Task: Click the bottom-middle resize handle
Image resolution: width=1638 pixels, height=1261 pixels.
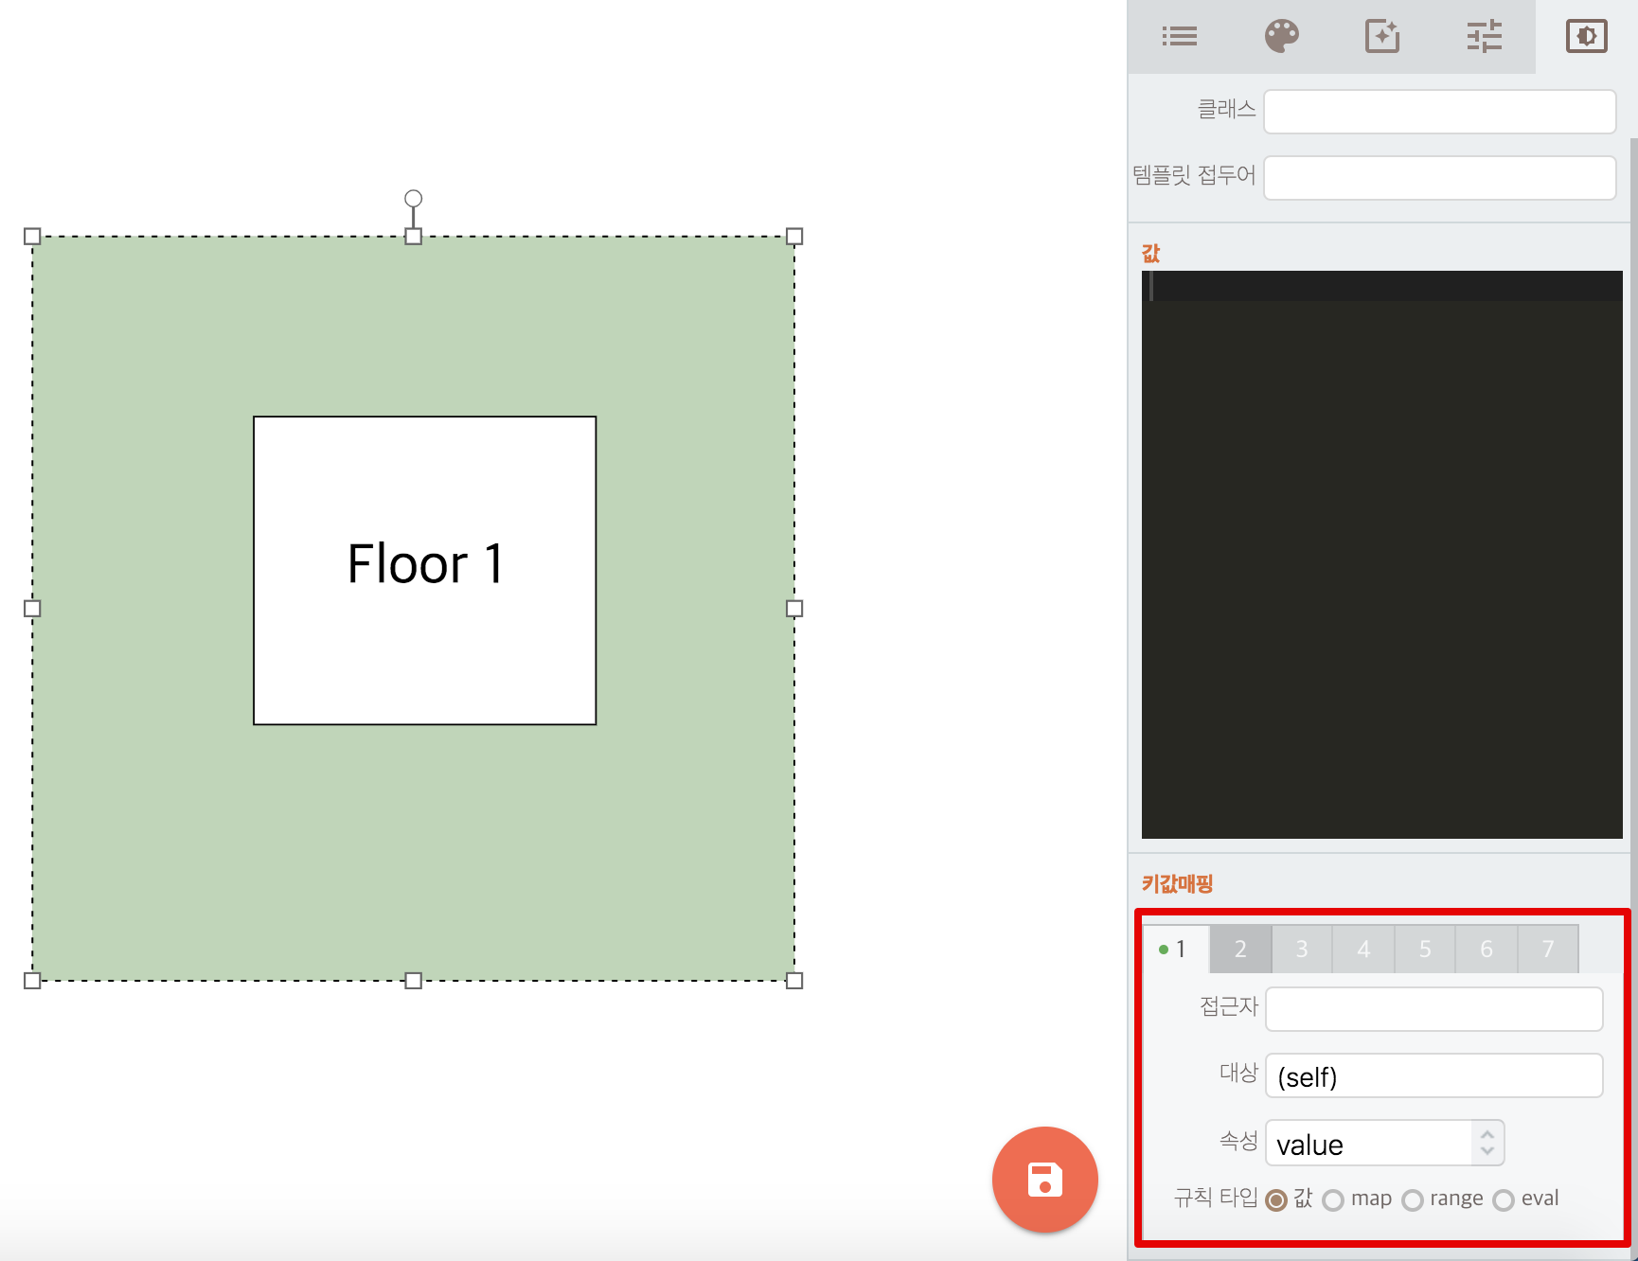Action: [x=413, y=981]
